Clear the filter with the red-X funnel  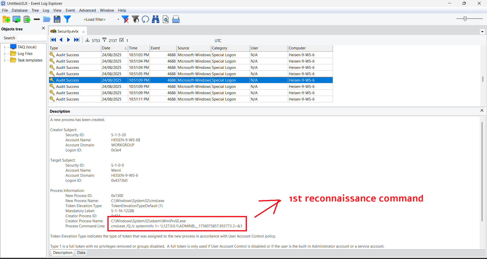click(x=125, y=19)
